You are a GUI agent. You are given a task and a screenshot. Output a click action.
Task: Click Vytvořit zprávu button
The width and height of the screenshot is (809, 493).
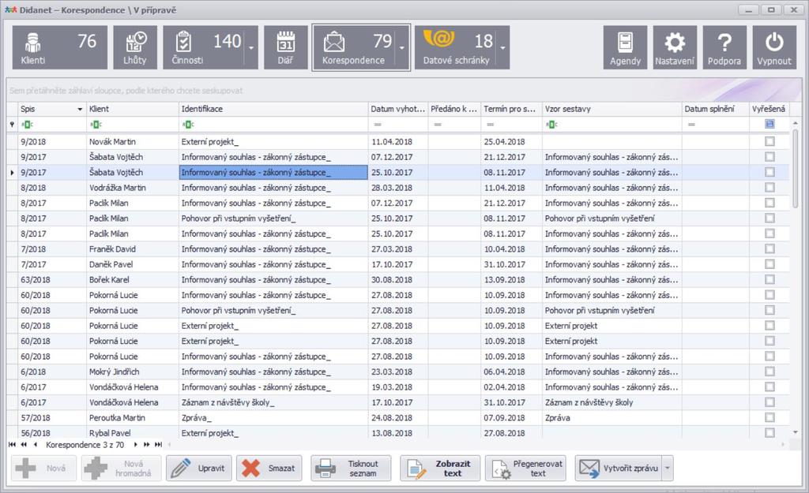(619, 469)
